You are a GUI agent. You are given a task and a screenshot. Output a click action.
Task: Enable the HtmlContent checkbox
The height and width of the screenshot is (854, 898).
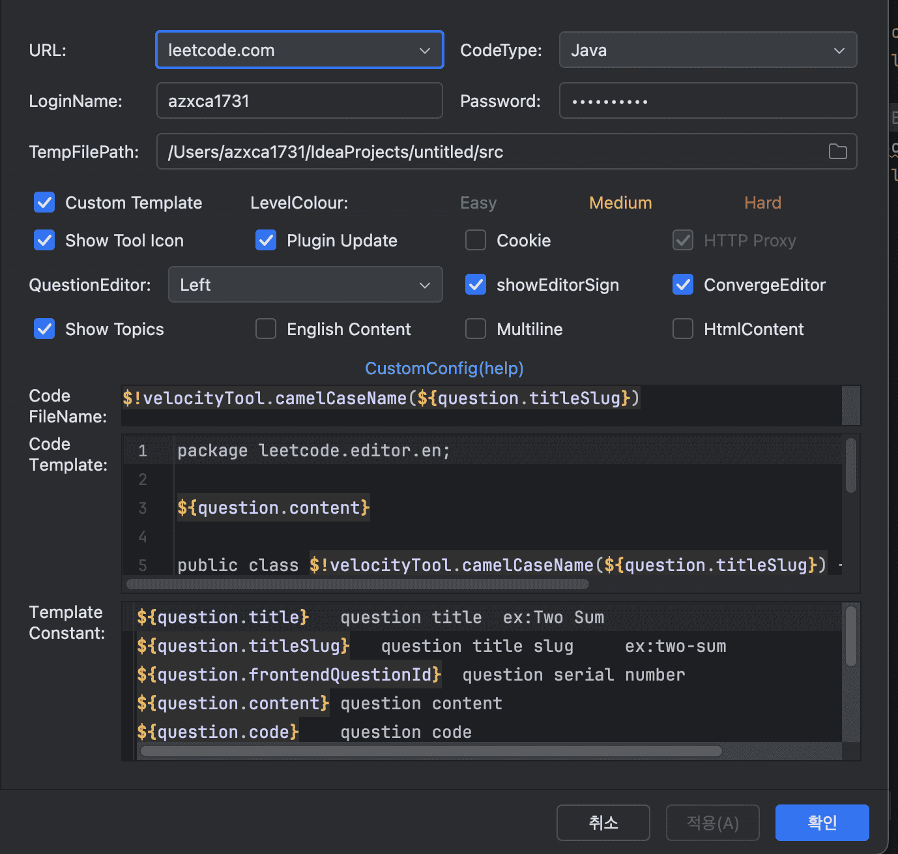pos(683,329)
